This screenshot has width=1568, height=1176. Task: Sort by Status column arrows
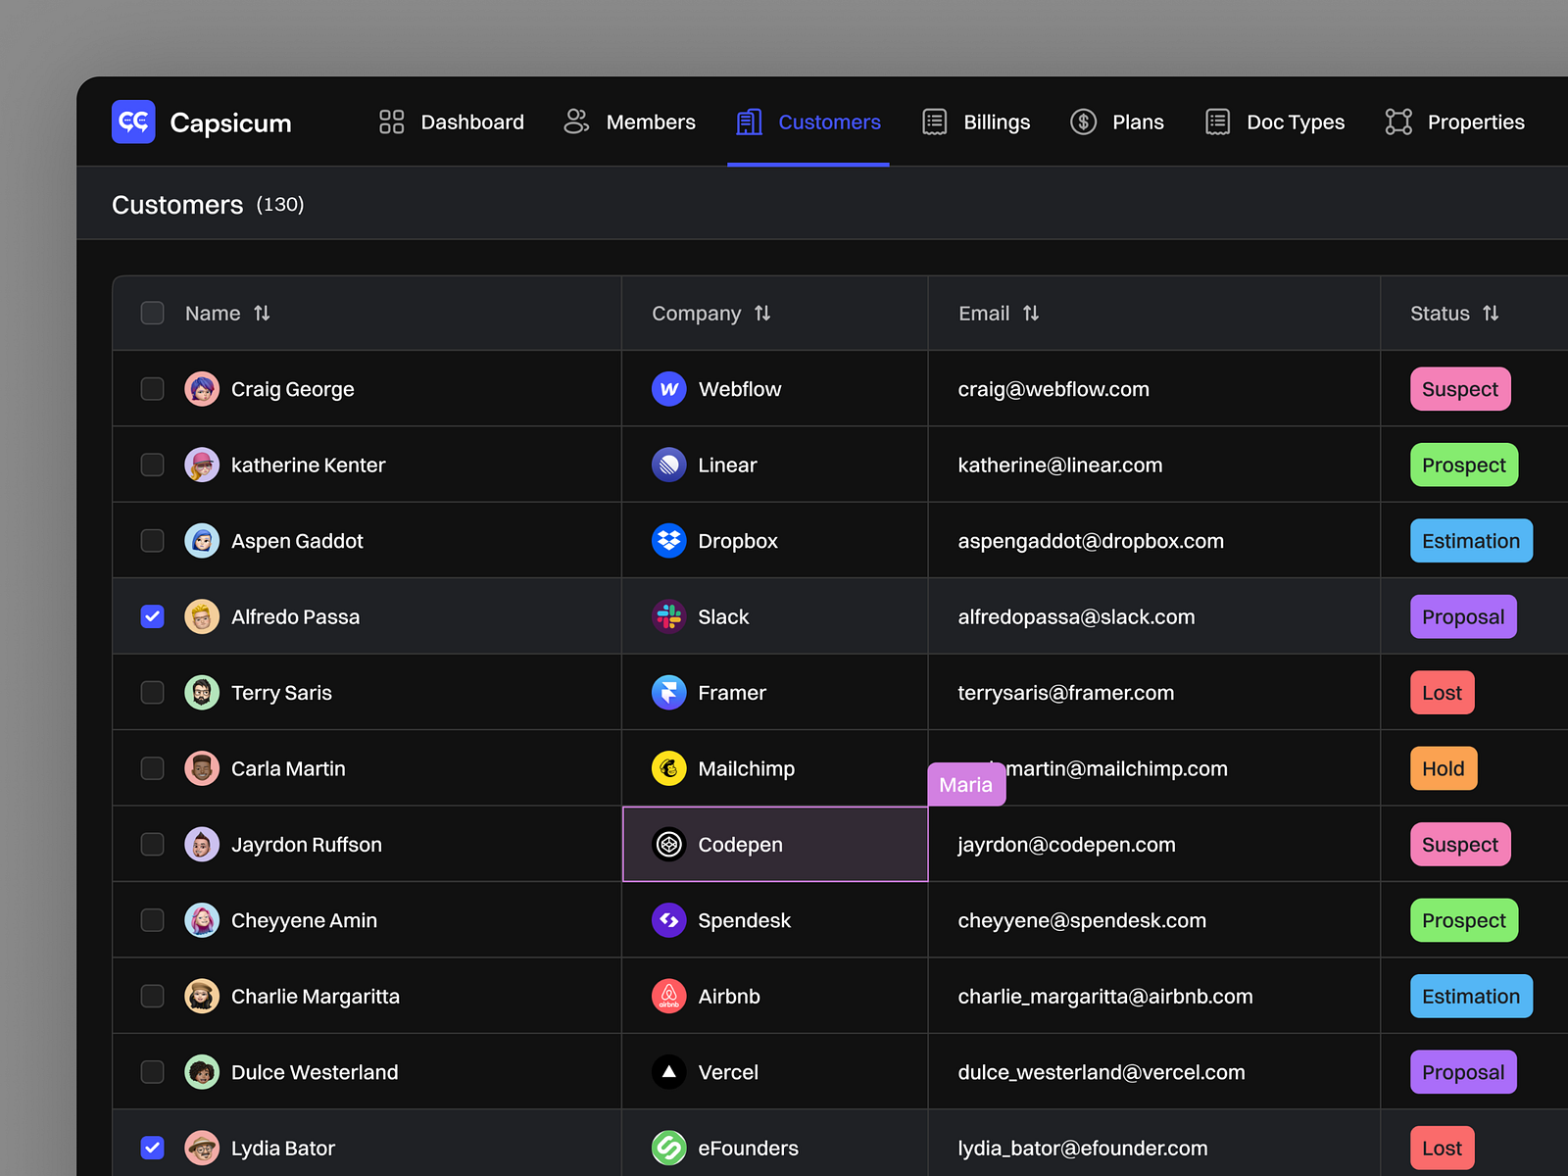coord(1491,314)
